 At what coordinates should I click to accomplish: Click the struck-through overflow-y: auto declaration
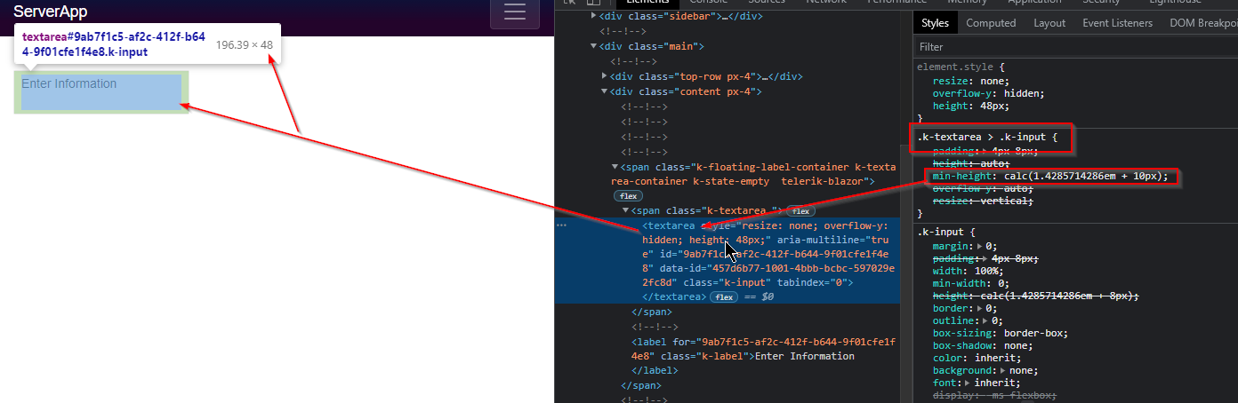pos(982,188)
